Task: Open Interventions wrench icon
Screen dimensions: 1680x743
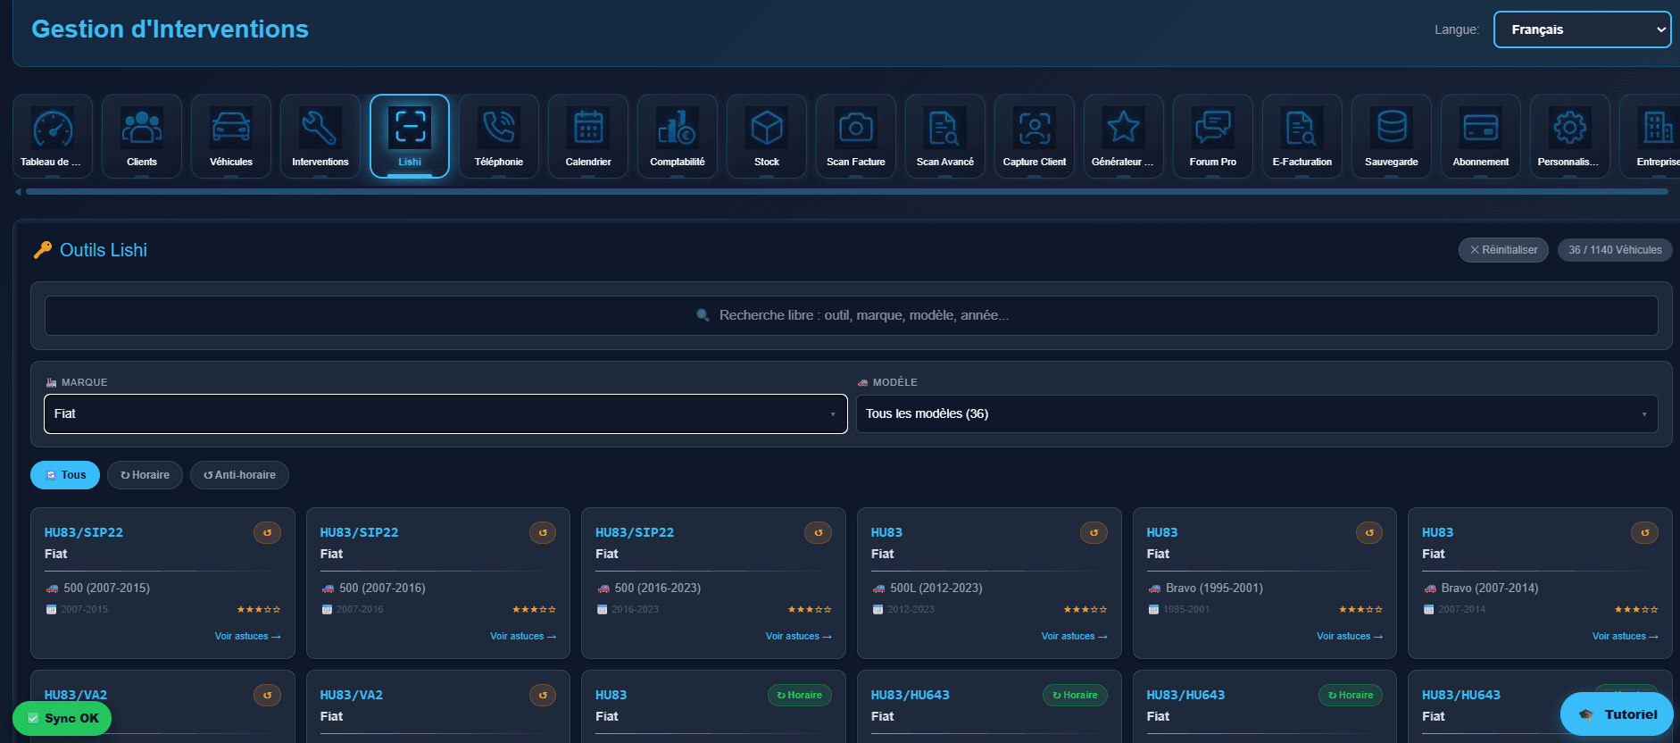Action: click(x=320, y=136)
